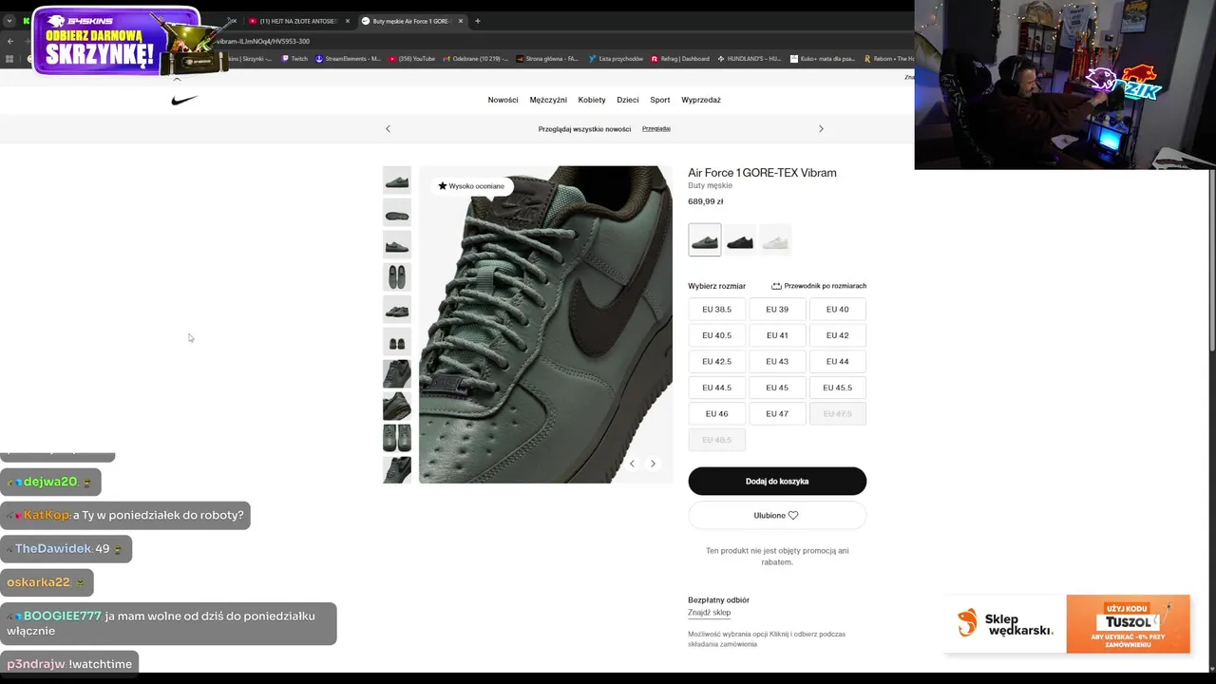
Task: Click the Nike swoosh logo
Action: [x=184, y=100]
